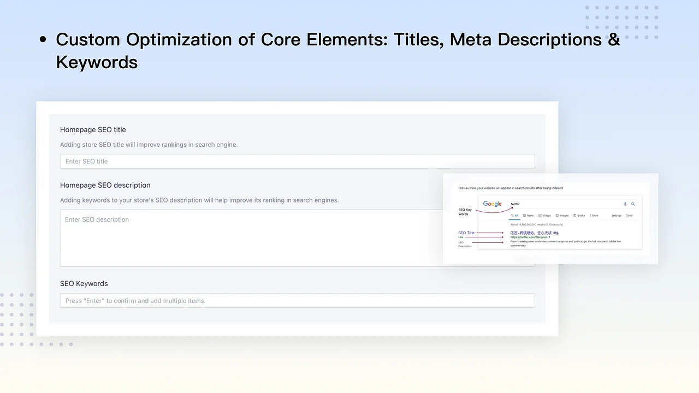The image size is (699, 393).
Task: Expand the More search options menu
Action: pos(594,216)
